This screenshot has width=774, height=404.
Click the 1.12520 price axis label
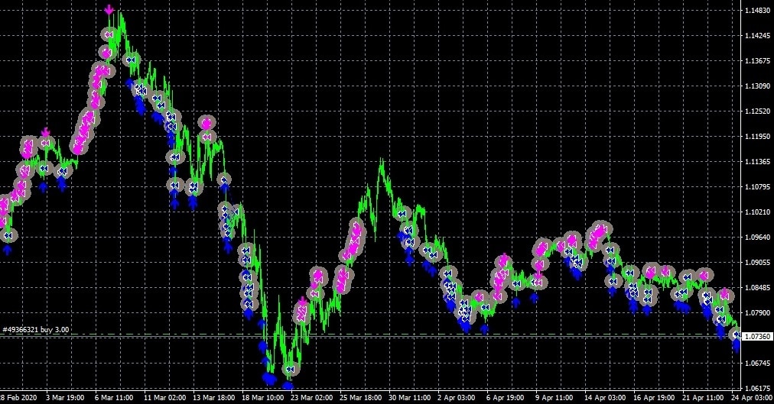click(x=757, y=111)
